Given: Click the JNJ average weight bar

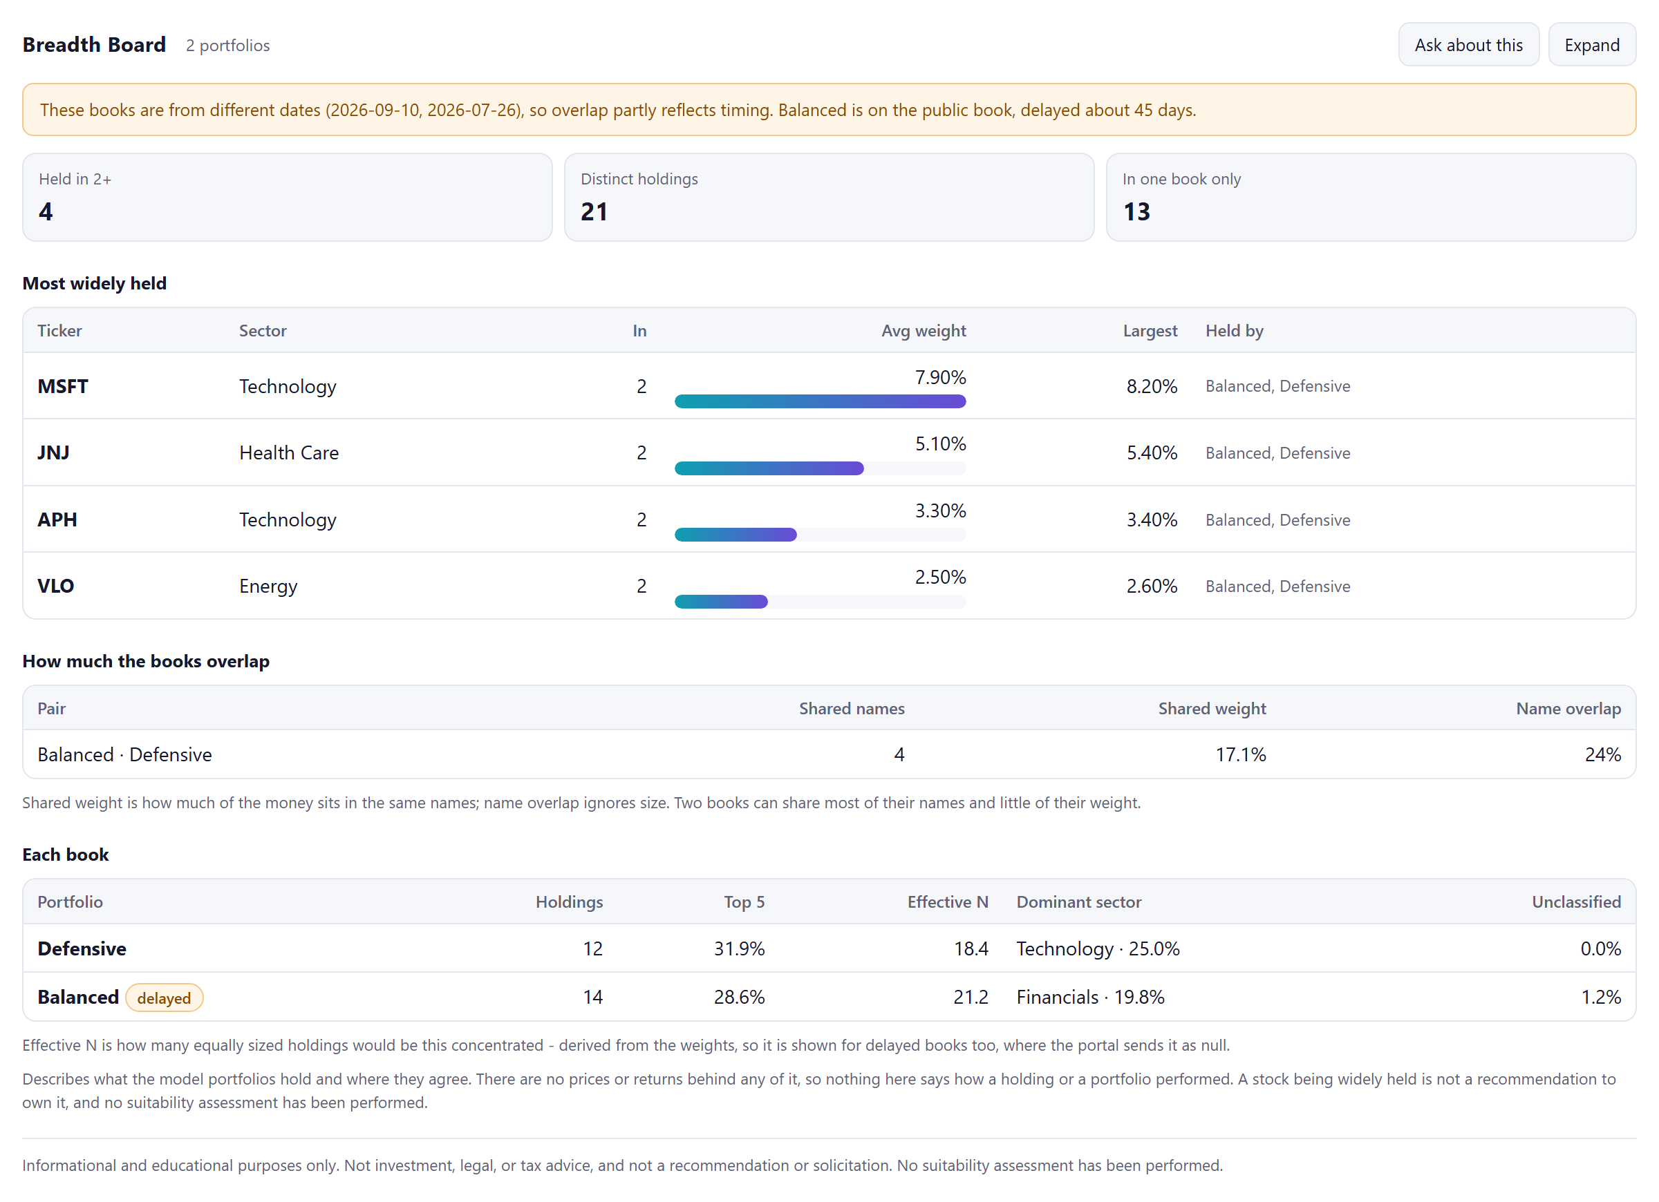Looking at the screenshot, I should [820, 468].
